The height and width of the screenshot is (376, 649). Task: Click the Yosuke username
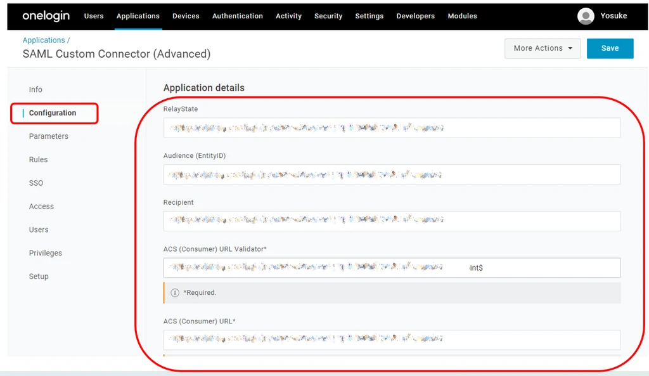pos(614,16)
